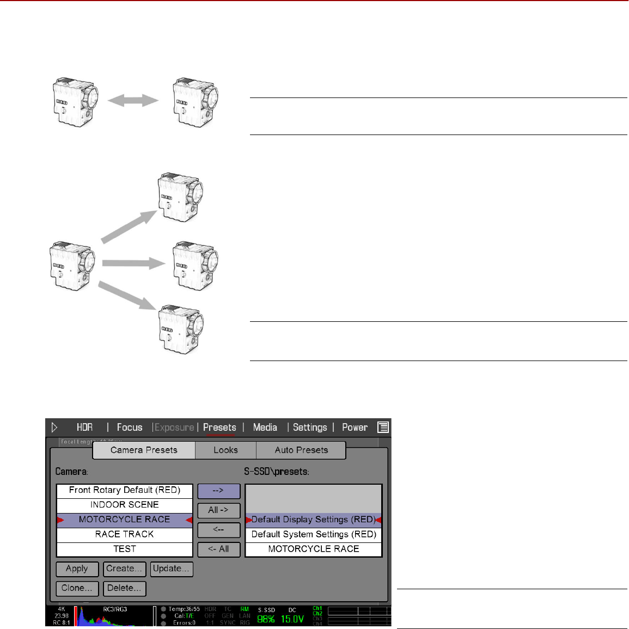Click the <- All import button

218,549
